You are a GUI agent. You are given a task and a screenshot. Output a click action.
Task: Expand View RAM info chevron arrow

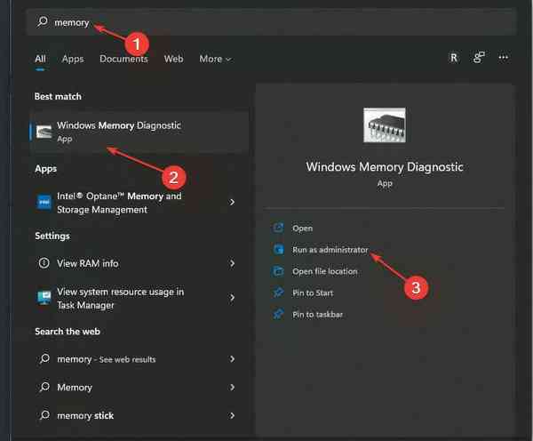tap(232, 263)
